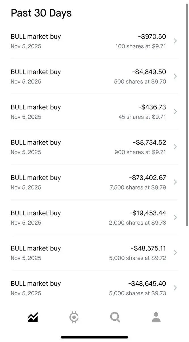Expand chevron for the -$436.73 order

click(x=175, y=112)
